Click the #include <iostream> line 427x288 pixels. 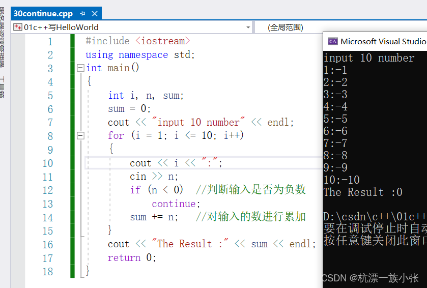point(137,41)
